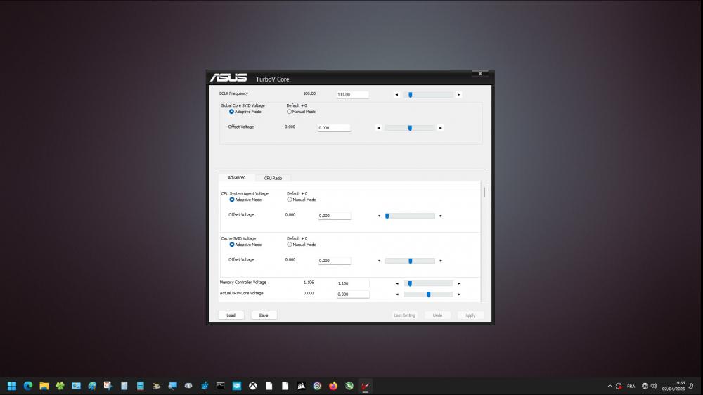Increase Global Core SVID offset voltage arrow
This screenshot has height=395, width=703.
441,128
